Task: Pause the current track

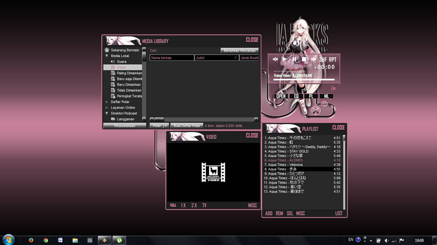Action: pyautogui.click(x=294, y=59)
